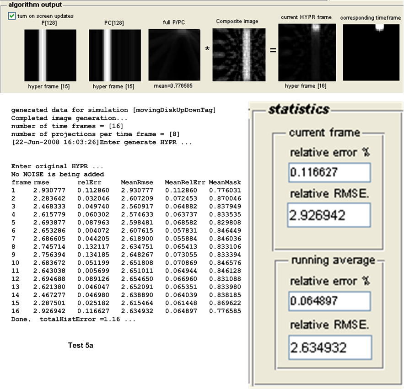The height and width of the screenshot is (389, 404).
Task: Click the equals sign before HYPR frame
Action: (x=273, y=50)
